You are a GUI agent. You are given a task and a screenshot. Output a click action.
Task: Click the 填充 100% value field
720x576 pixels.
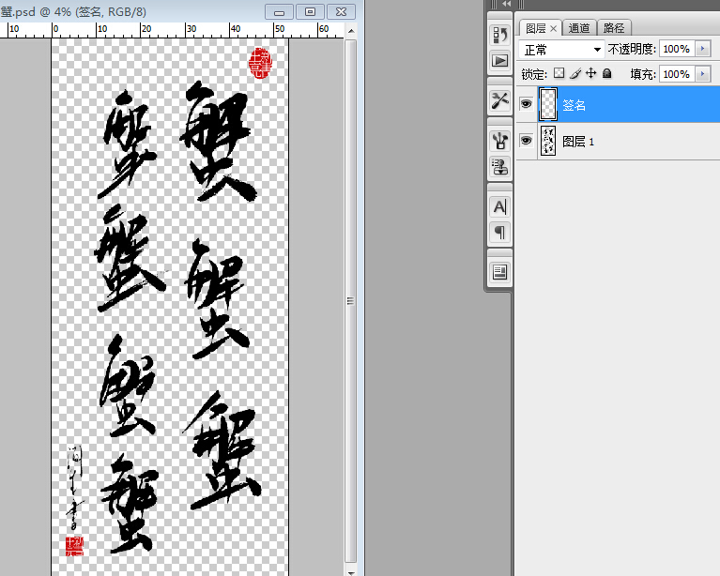pyautogui.click(x=677, y=74)
